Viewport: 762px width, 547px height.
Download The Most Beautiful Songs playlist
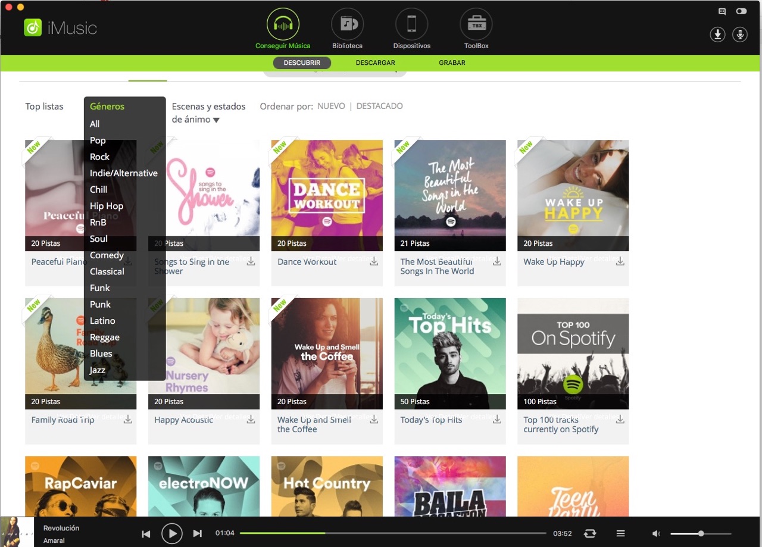click(x=497, y=261)
